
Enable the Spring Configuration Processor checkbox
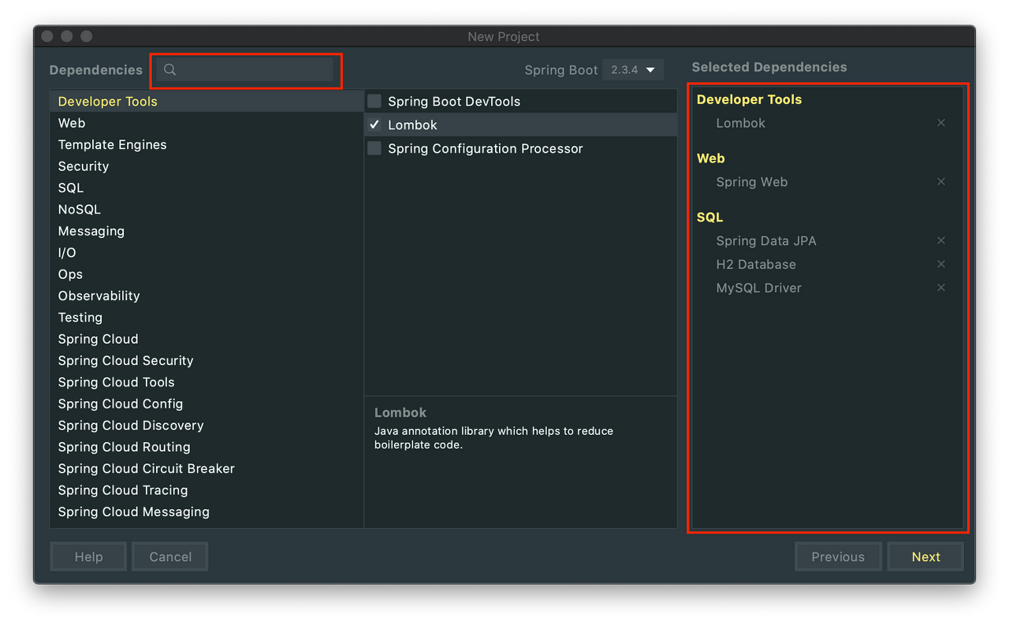point(374,148)
